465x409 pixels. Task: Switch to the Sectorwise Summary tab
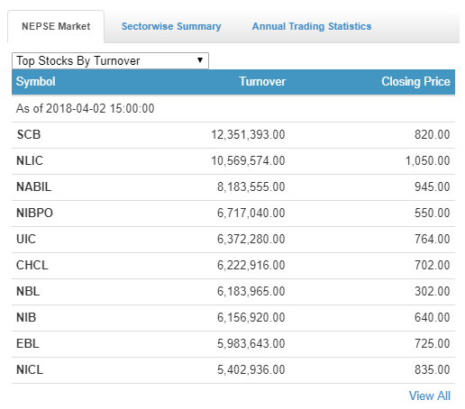pos(171,26)
